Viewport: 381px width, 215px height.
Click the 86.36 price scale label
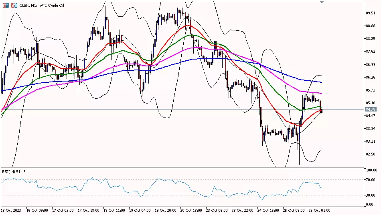371,77
